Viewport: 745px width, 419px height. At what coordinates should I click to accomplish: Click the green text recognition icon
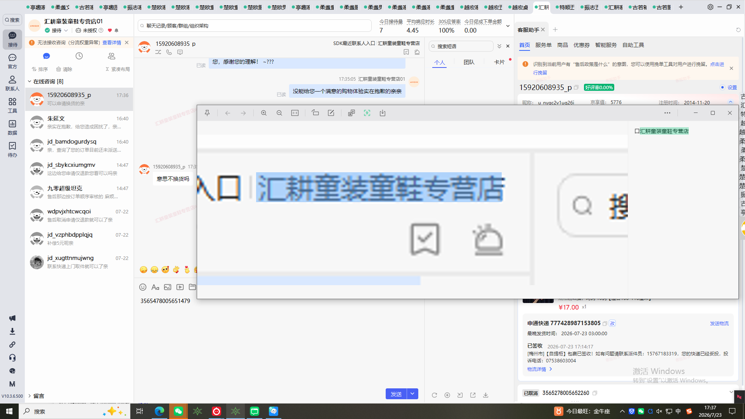pyautogui.click(x=367, y=113)
